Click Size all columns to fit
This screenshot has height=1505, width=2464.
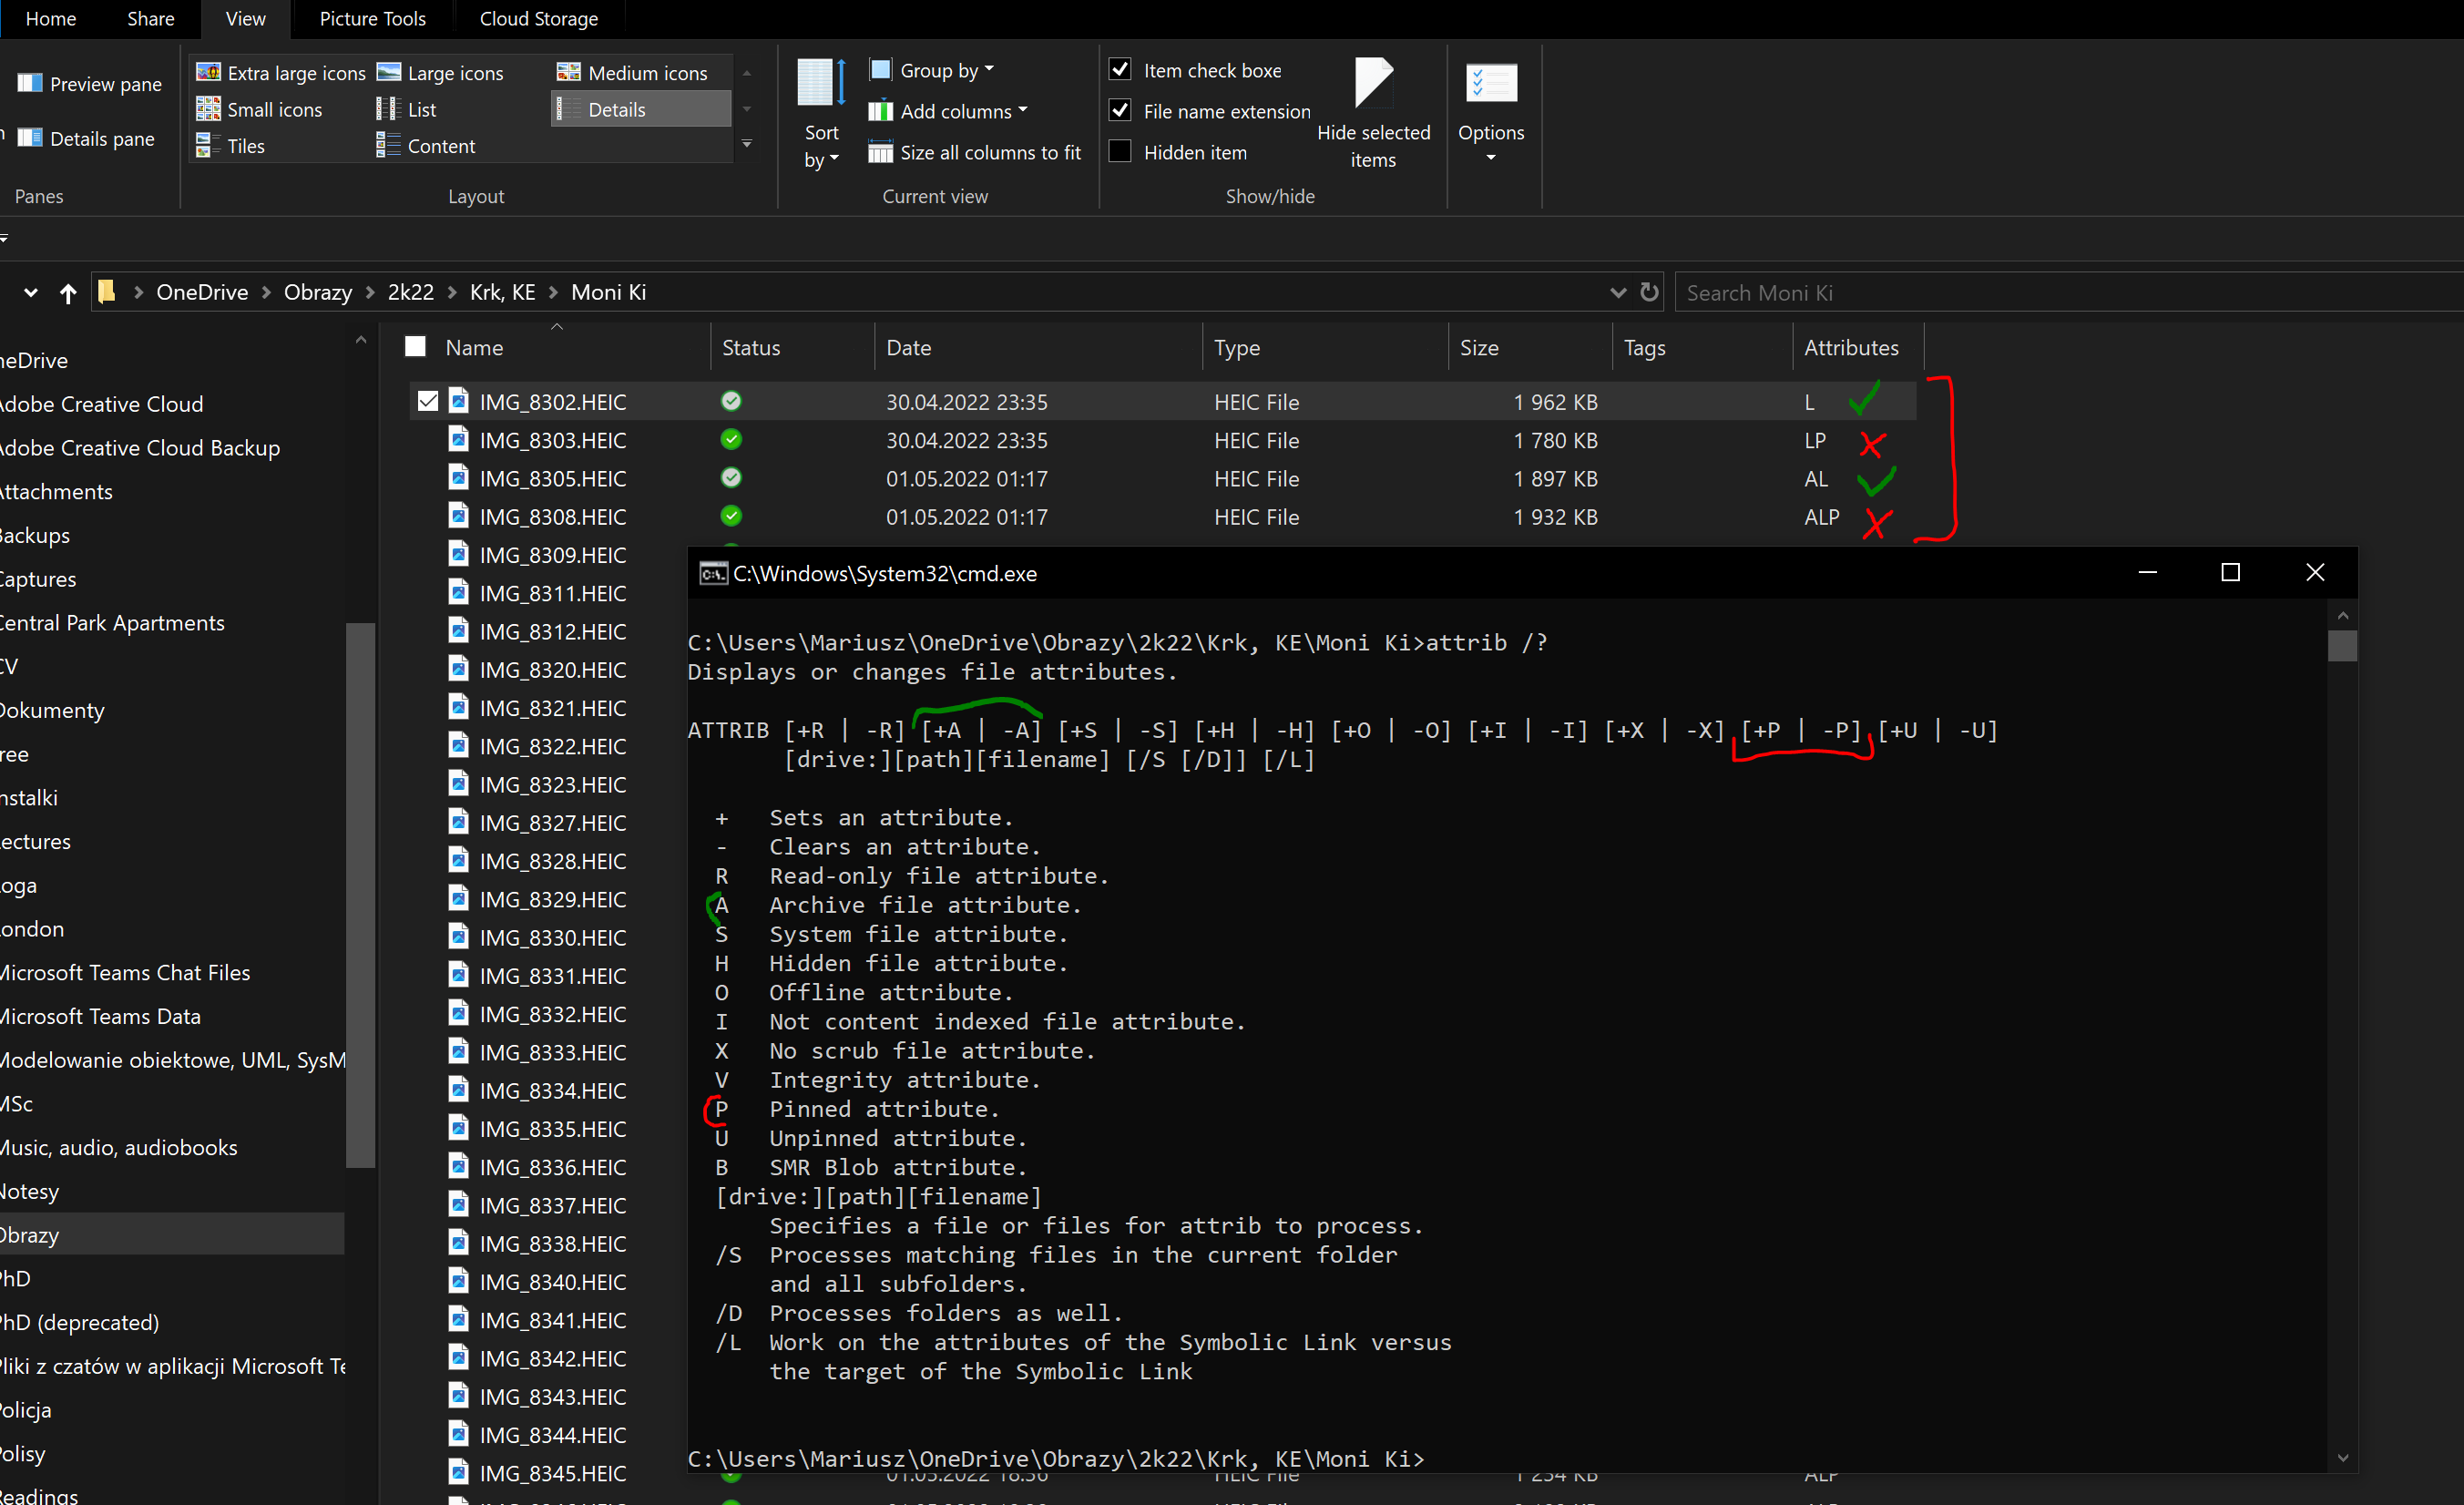tap(975, 152)
